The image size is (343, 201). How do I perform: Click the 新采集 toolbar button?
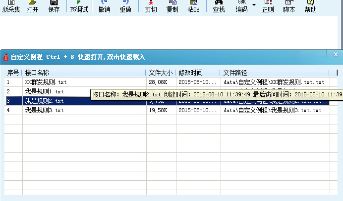click(x=11, y=6)
